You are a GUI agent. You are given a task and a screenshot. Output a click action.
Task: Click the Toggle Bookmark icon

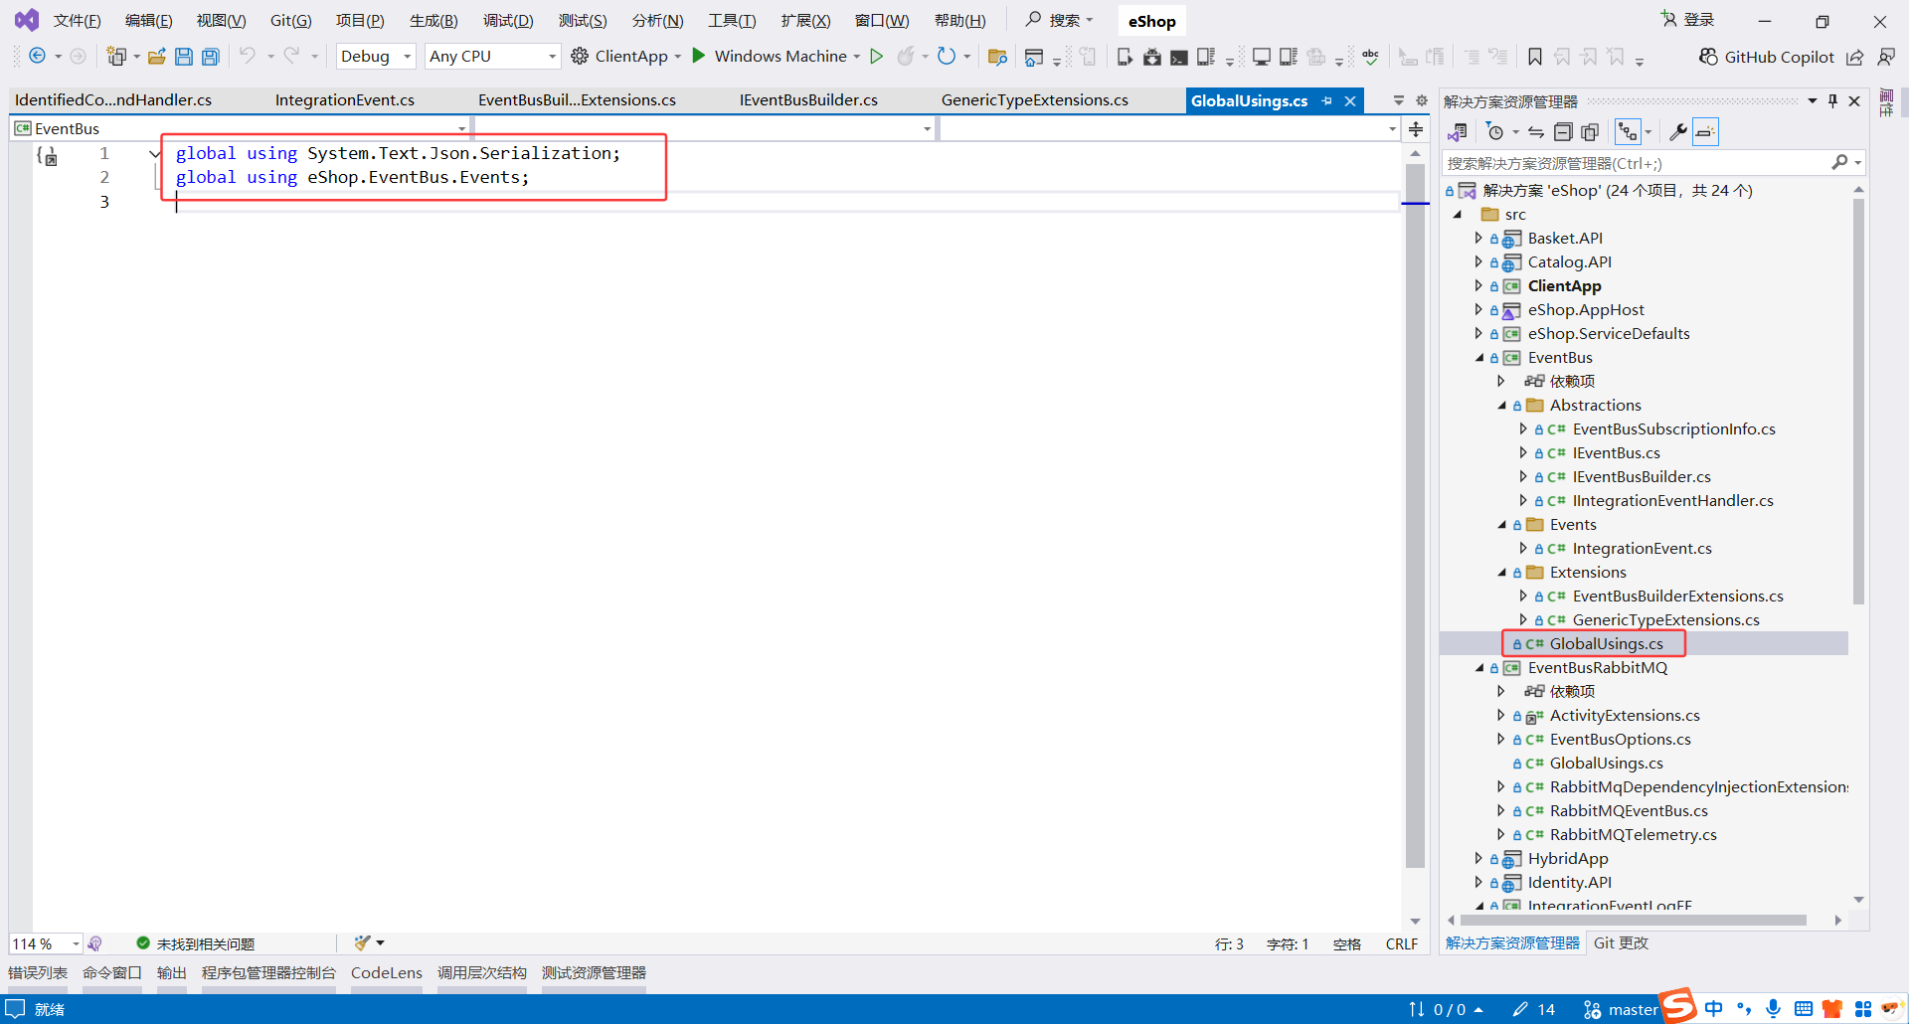pyautogui.click(x=1534, y=57)
